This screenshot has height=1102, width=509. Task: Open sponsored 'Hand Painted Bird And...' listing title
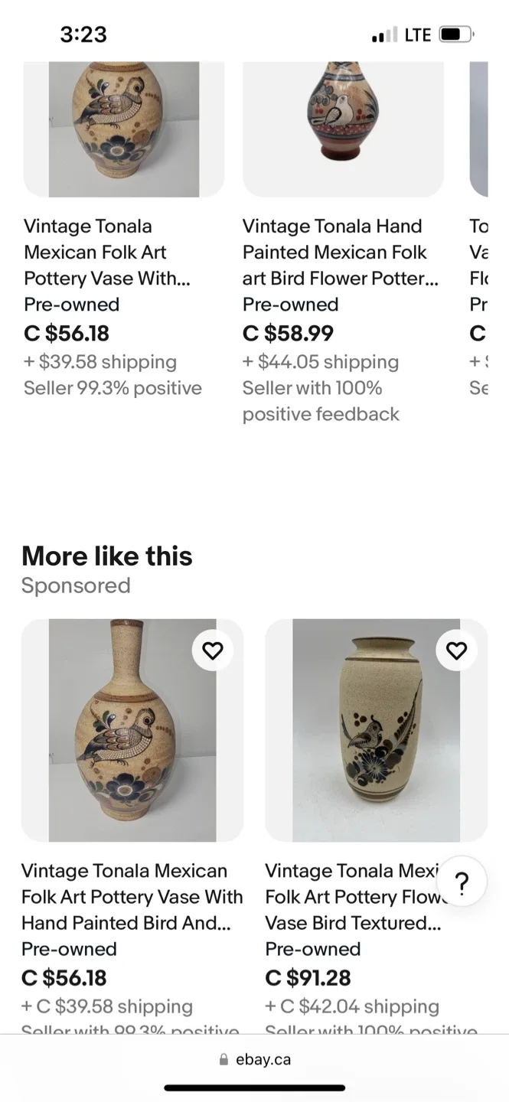pos(132,897)
